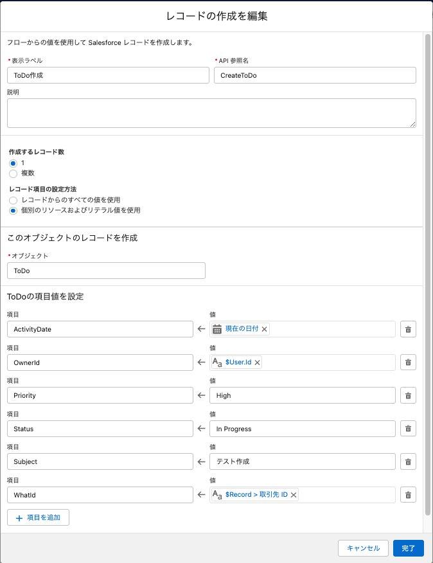Select 複数 record count option
This screenshot has width=433, height=563.
pos(13,174)
